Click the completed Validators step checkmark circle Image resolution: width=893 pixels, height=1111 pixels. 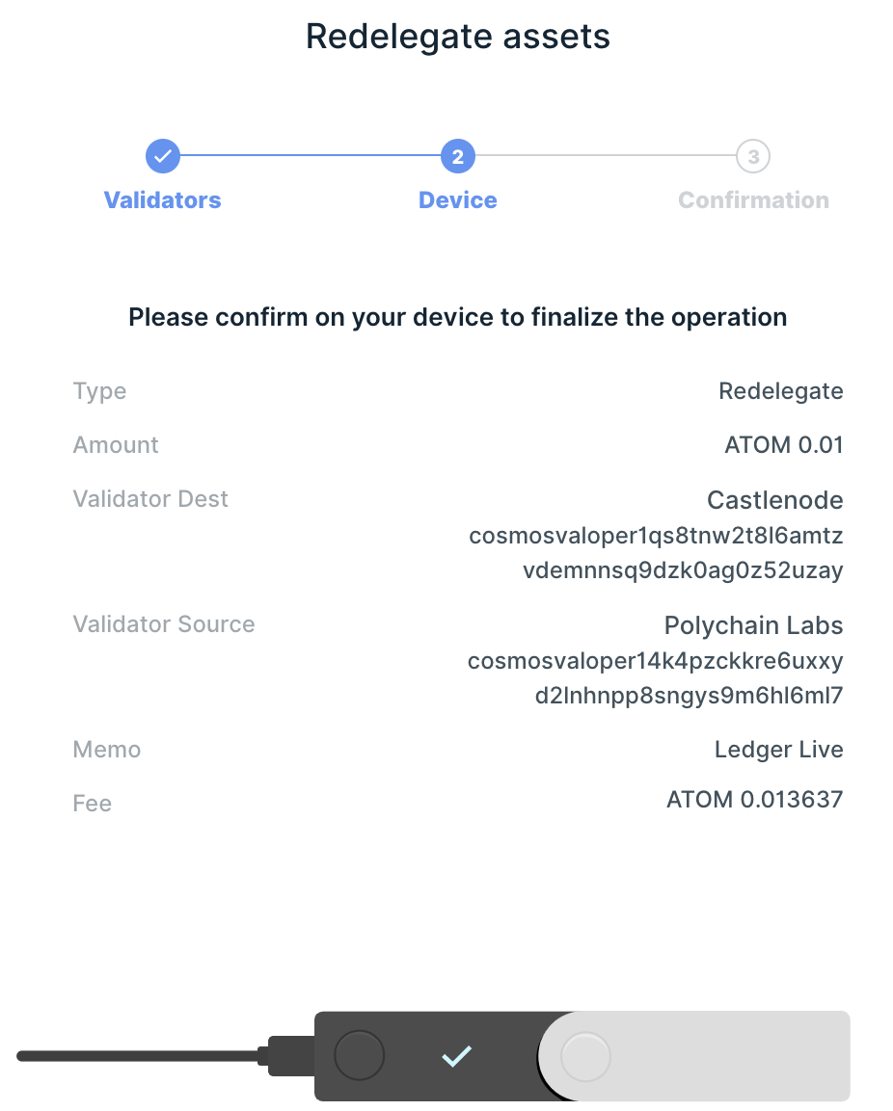pos(163,155)
